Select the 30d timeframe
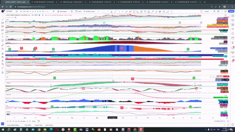The image size is (235, 132). tap(27, 11)
